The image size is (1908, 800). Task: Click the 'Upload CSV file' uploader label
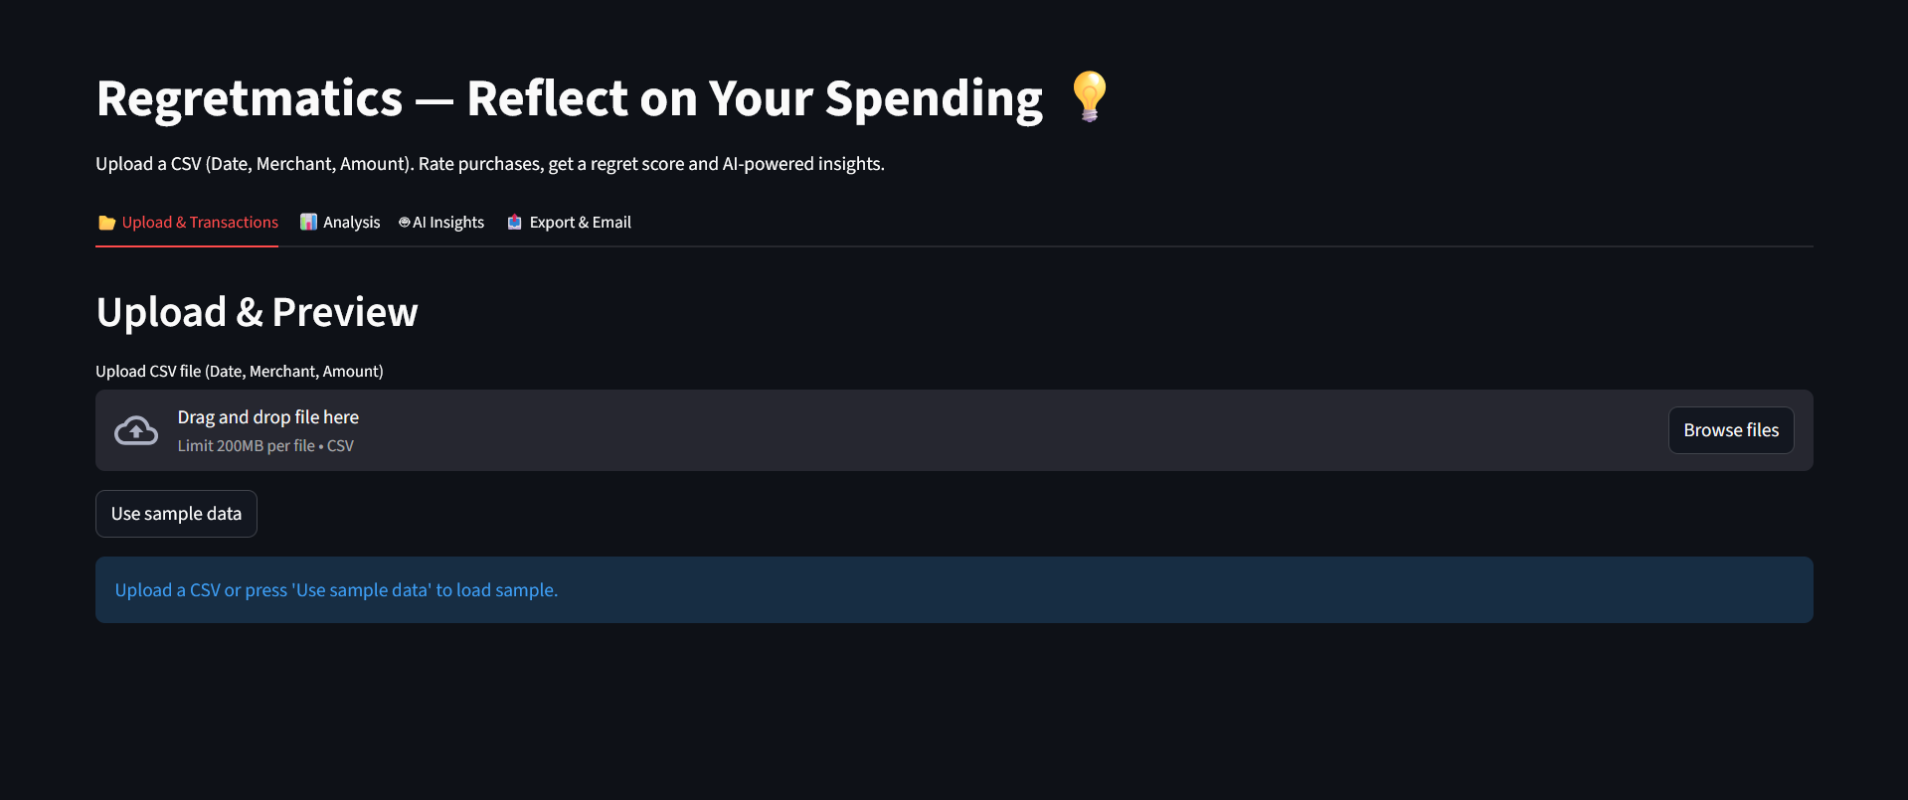239,372
